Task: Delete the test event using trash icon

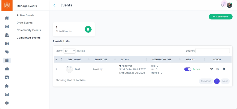Action: [224, 69]
